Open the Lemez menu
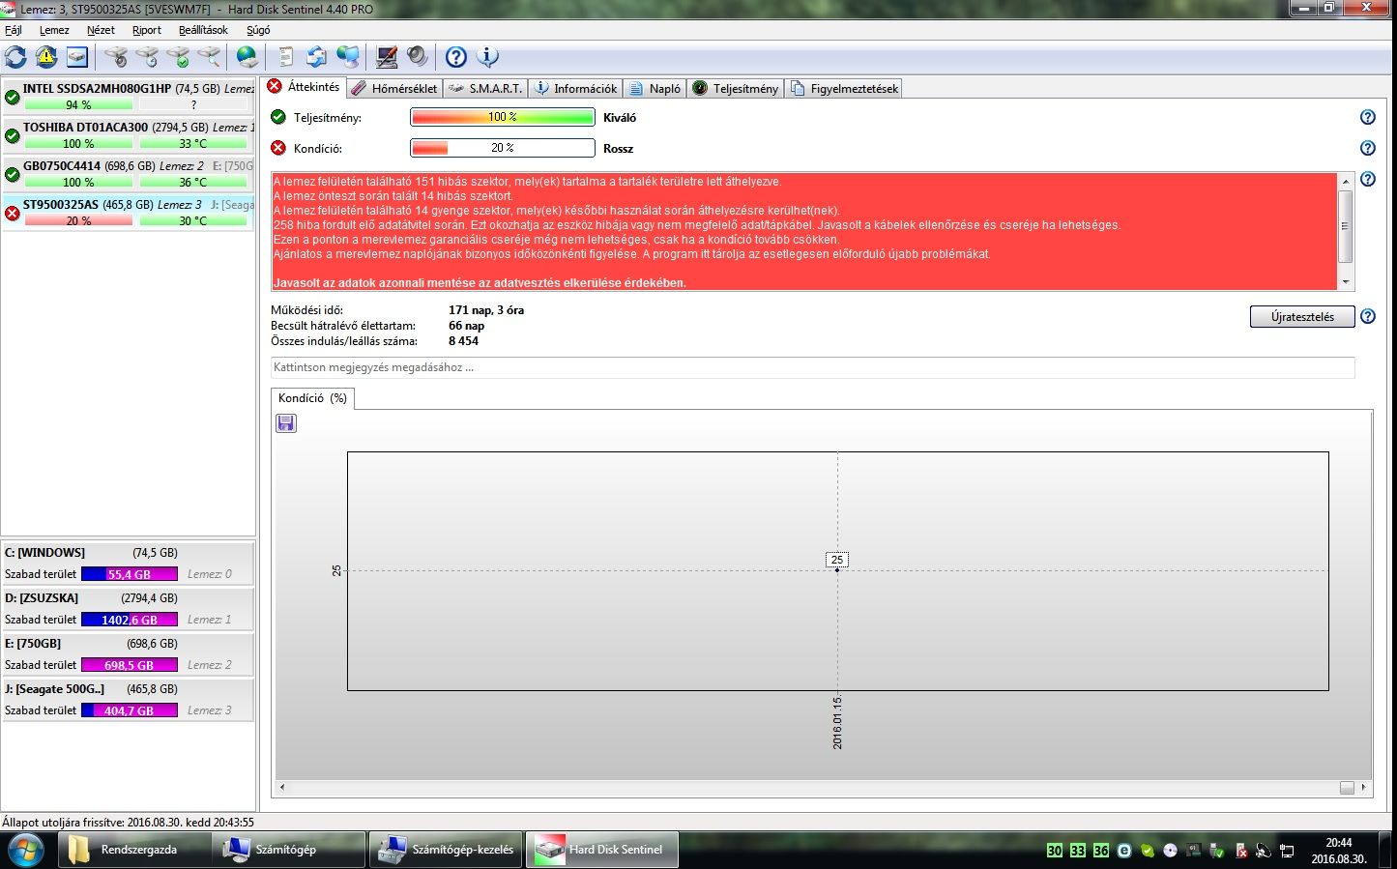This screenshot has width=1397, height=869. click(x=54, y=30)
